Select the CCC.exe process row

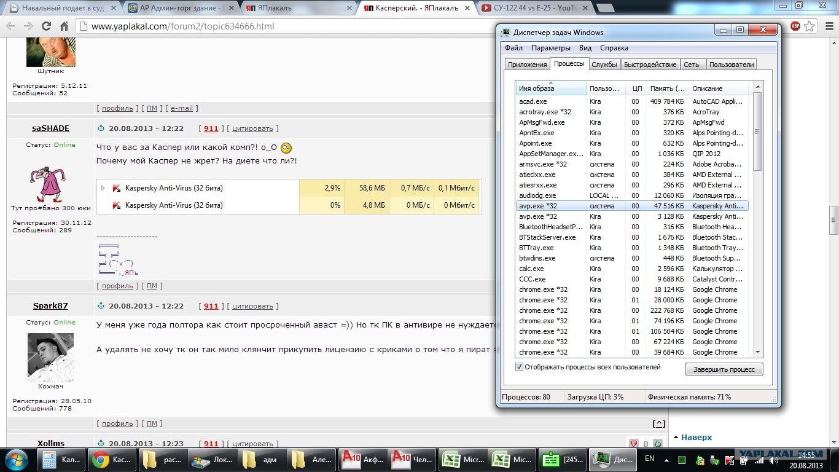point(632,279)
